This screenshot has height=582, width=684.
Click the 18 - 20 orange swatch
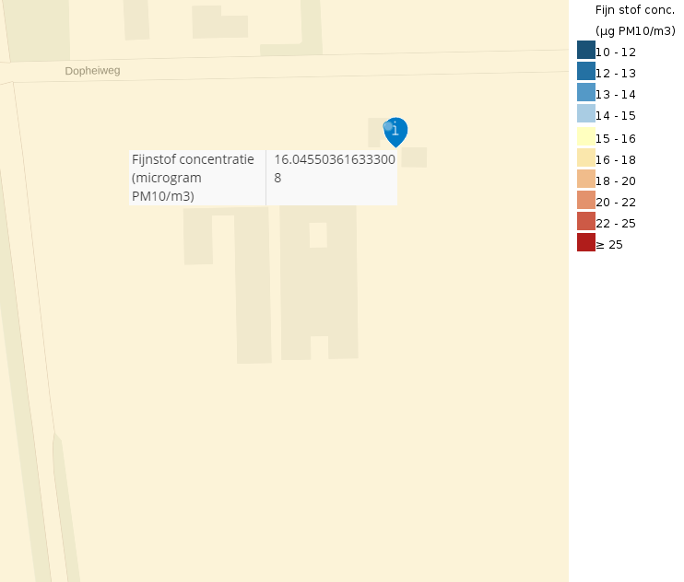[586, 179]
